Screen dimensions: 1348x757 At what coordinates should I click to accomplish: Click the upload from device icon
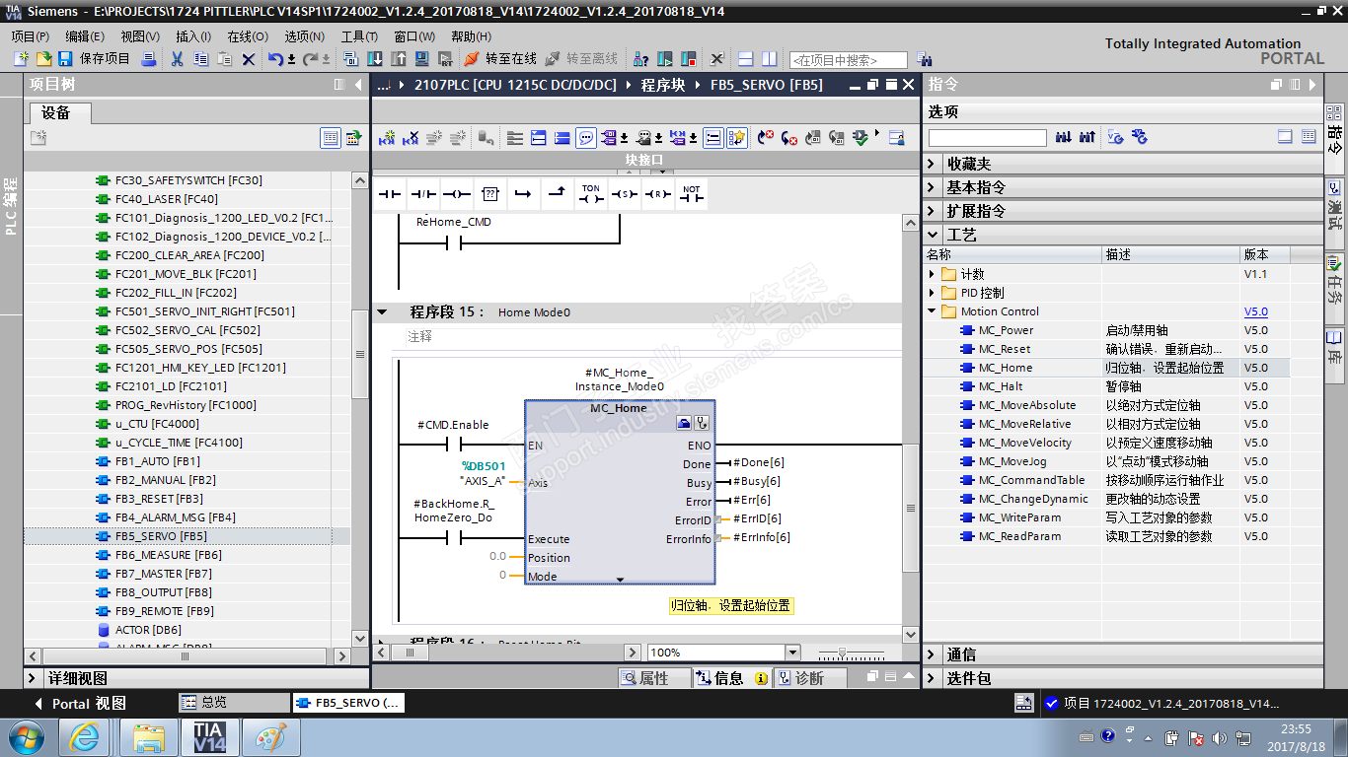(x=399, y=59)
